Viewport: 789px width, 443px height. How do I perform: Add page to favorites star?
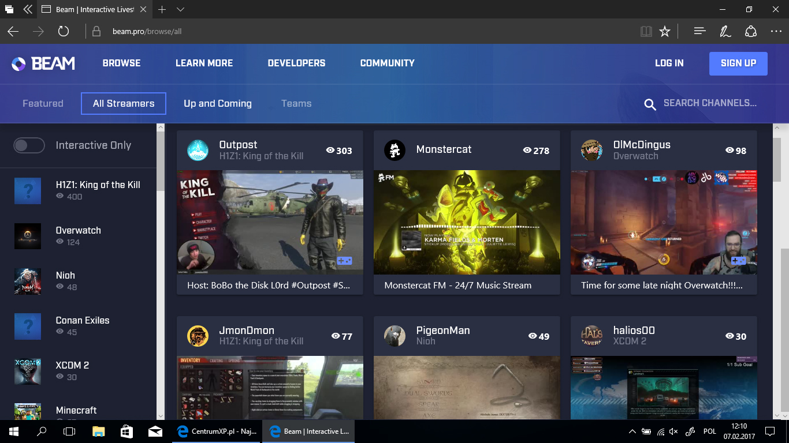[x=665, y=31]
